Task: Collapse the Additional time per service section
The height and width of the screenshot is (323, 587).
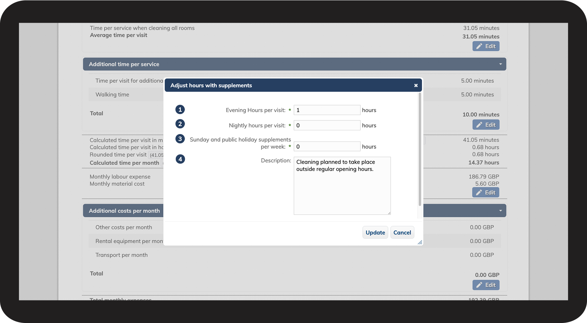Action: click(x=500, y=64)
